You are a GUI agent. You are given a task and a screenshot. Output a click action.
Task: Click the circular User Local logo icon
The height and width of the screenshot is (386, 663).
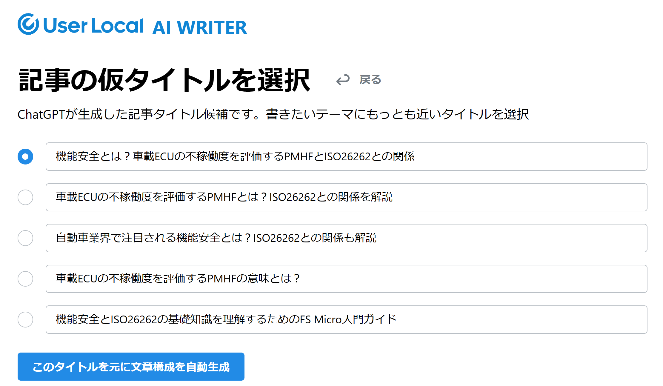pos(28,24)
